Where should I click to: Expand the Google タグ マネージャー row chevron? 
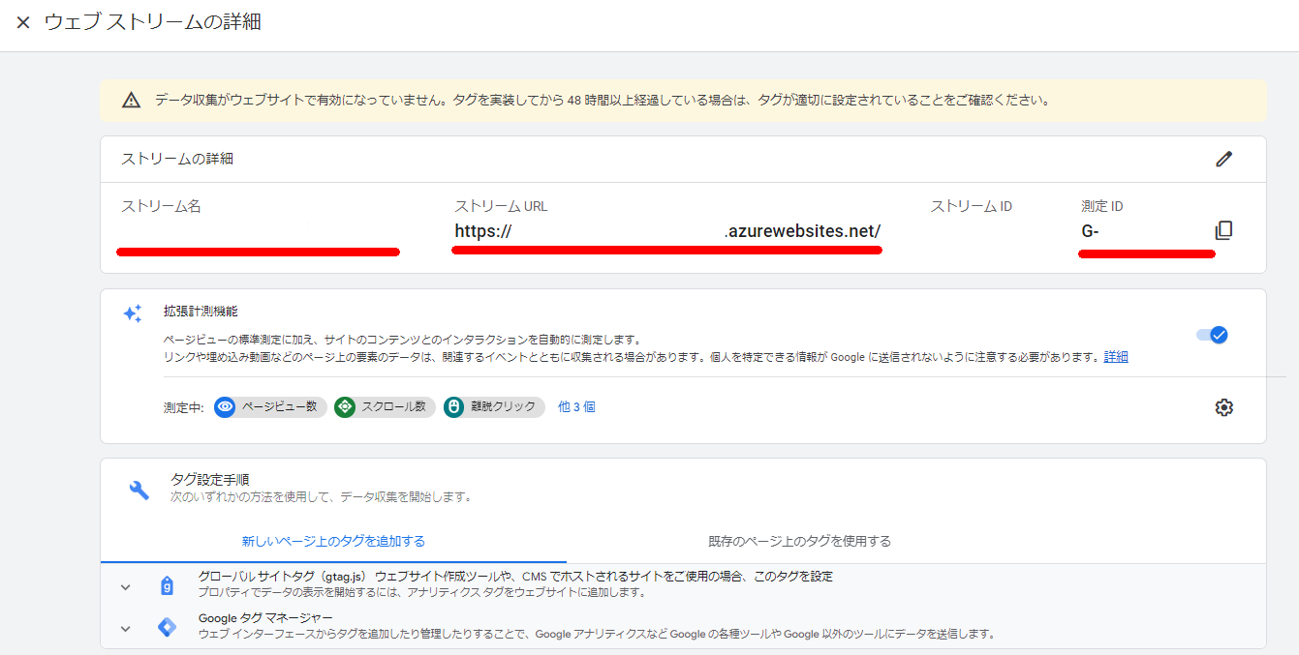click(125, 628)
